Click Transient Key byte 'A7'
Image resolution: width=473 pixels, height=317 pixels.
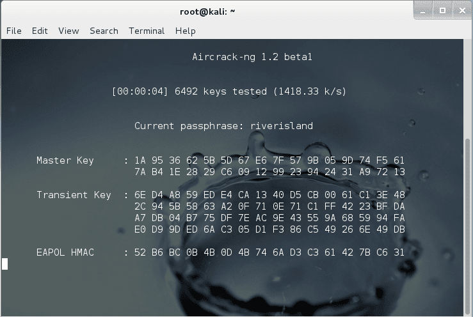(x=140, y=218)
